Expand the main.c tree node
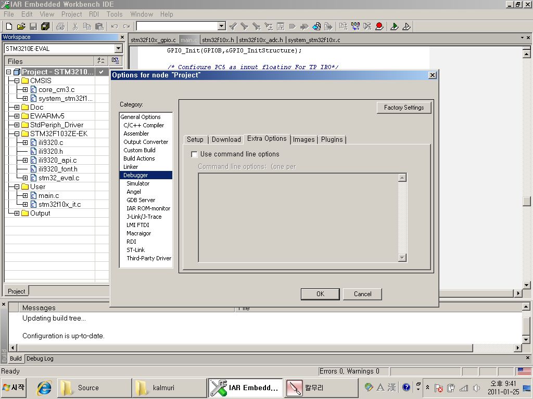533x399 pixels. point(25,195)
